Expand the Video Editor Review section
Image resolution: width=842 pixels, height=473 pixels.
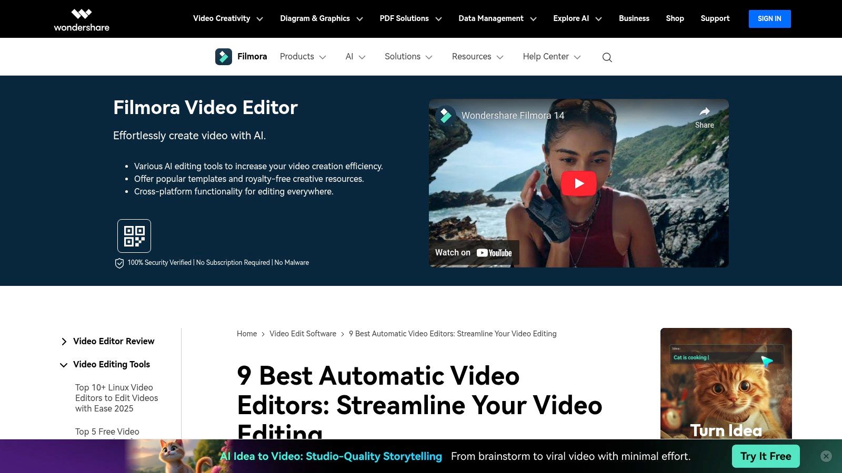(x=64, y=342)
